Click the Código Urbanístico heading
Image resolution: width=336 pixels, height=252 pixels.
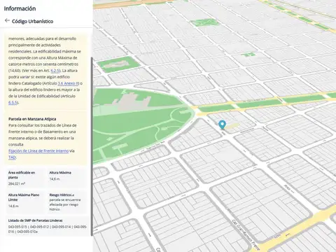coord(32,21)
